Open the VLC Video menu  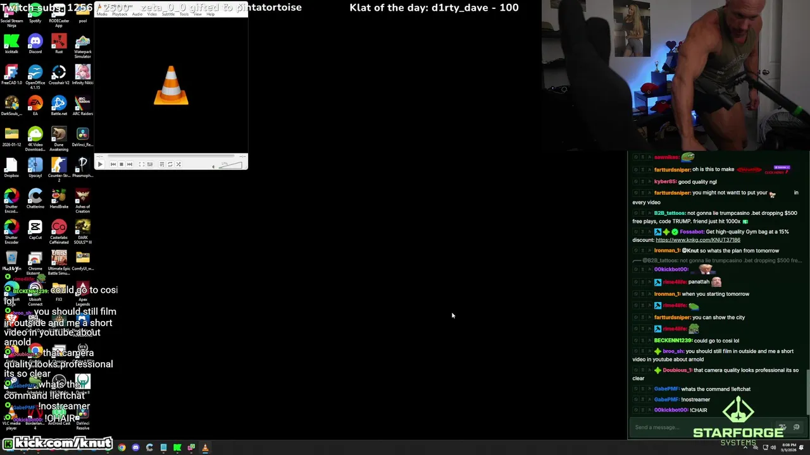click(x=152, y=15)
